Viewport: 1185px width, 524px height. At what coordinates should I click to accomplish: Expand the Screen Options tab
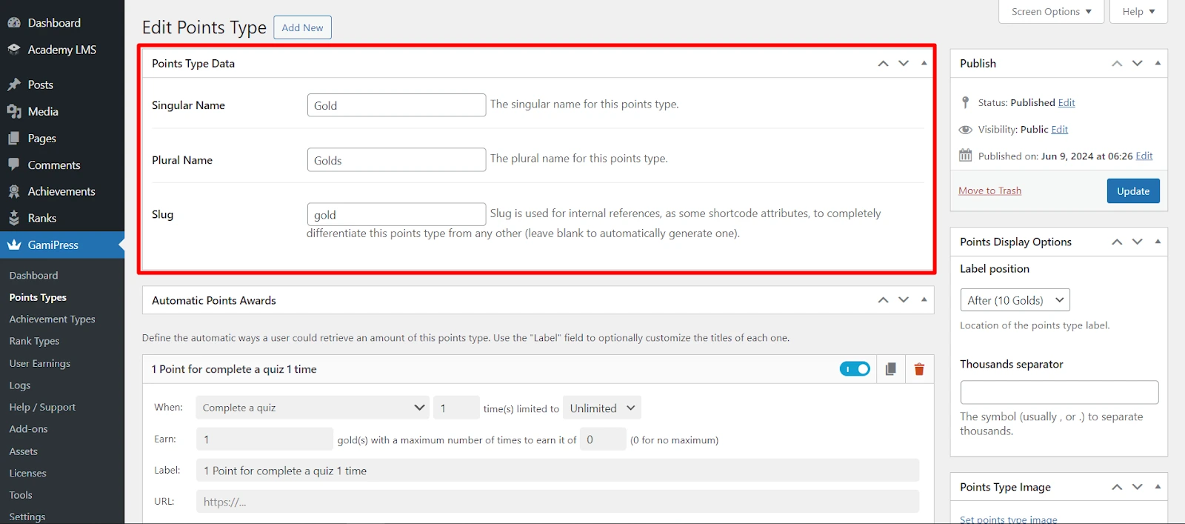coord(1052,12)
